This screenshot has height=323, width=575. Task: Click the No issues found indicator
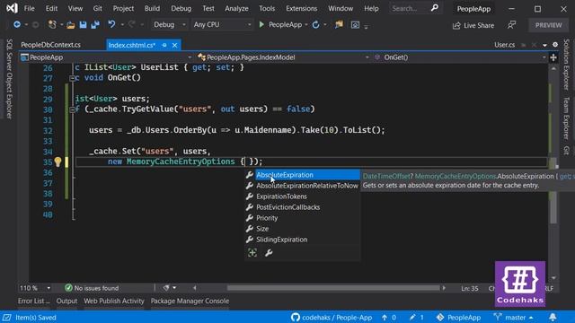[x=92, y=288]
